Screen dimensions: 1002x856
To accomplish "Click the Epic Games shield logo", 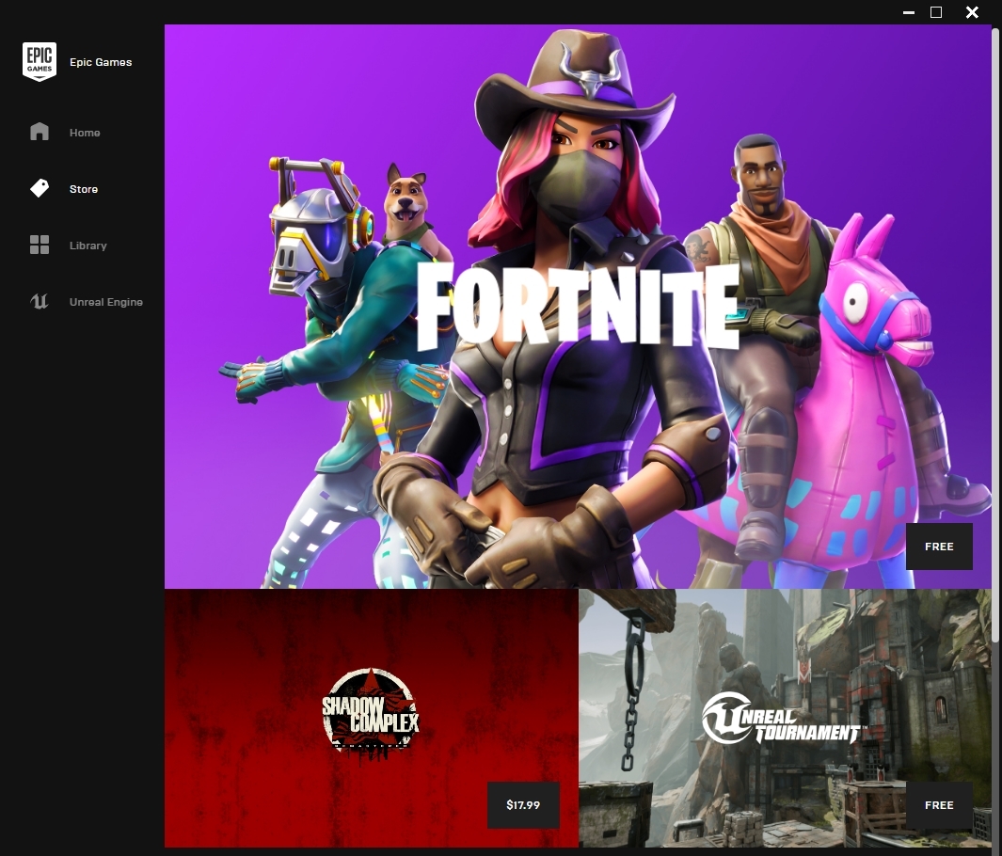I will click(39, 61).
